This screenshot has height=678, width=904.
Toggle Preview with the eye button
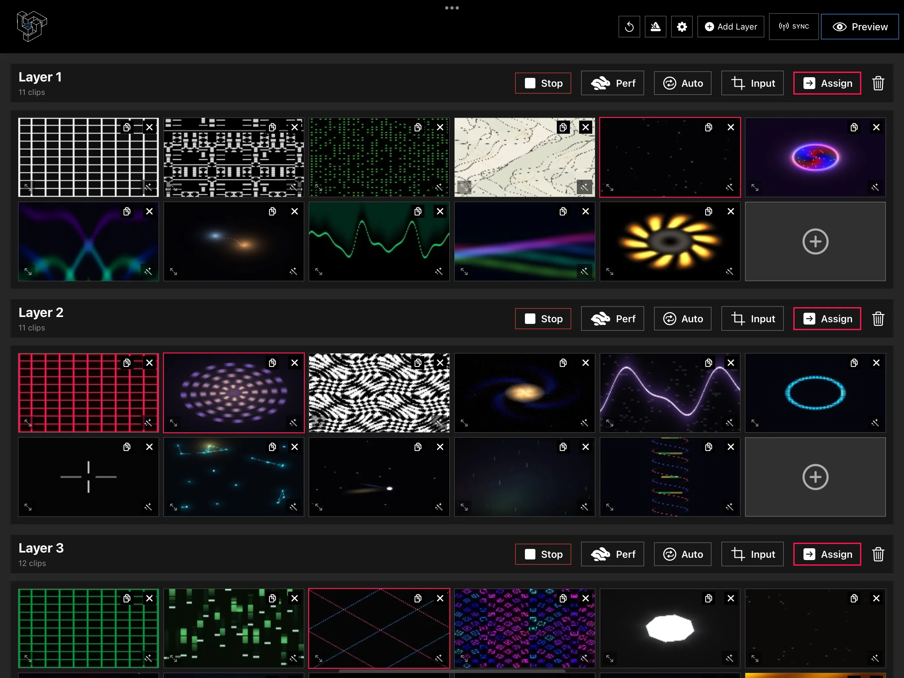point(860,27)
